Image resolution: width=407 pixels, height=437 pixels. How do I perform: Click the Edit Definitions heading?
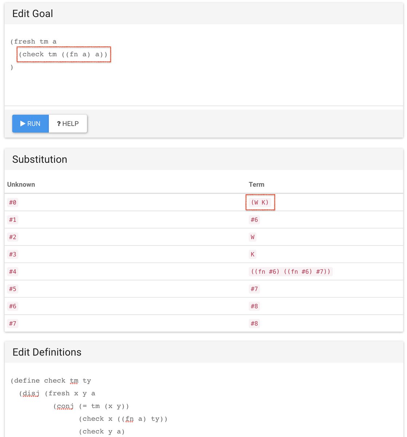47,352
